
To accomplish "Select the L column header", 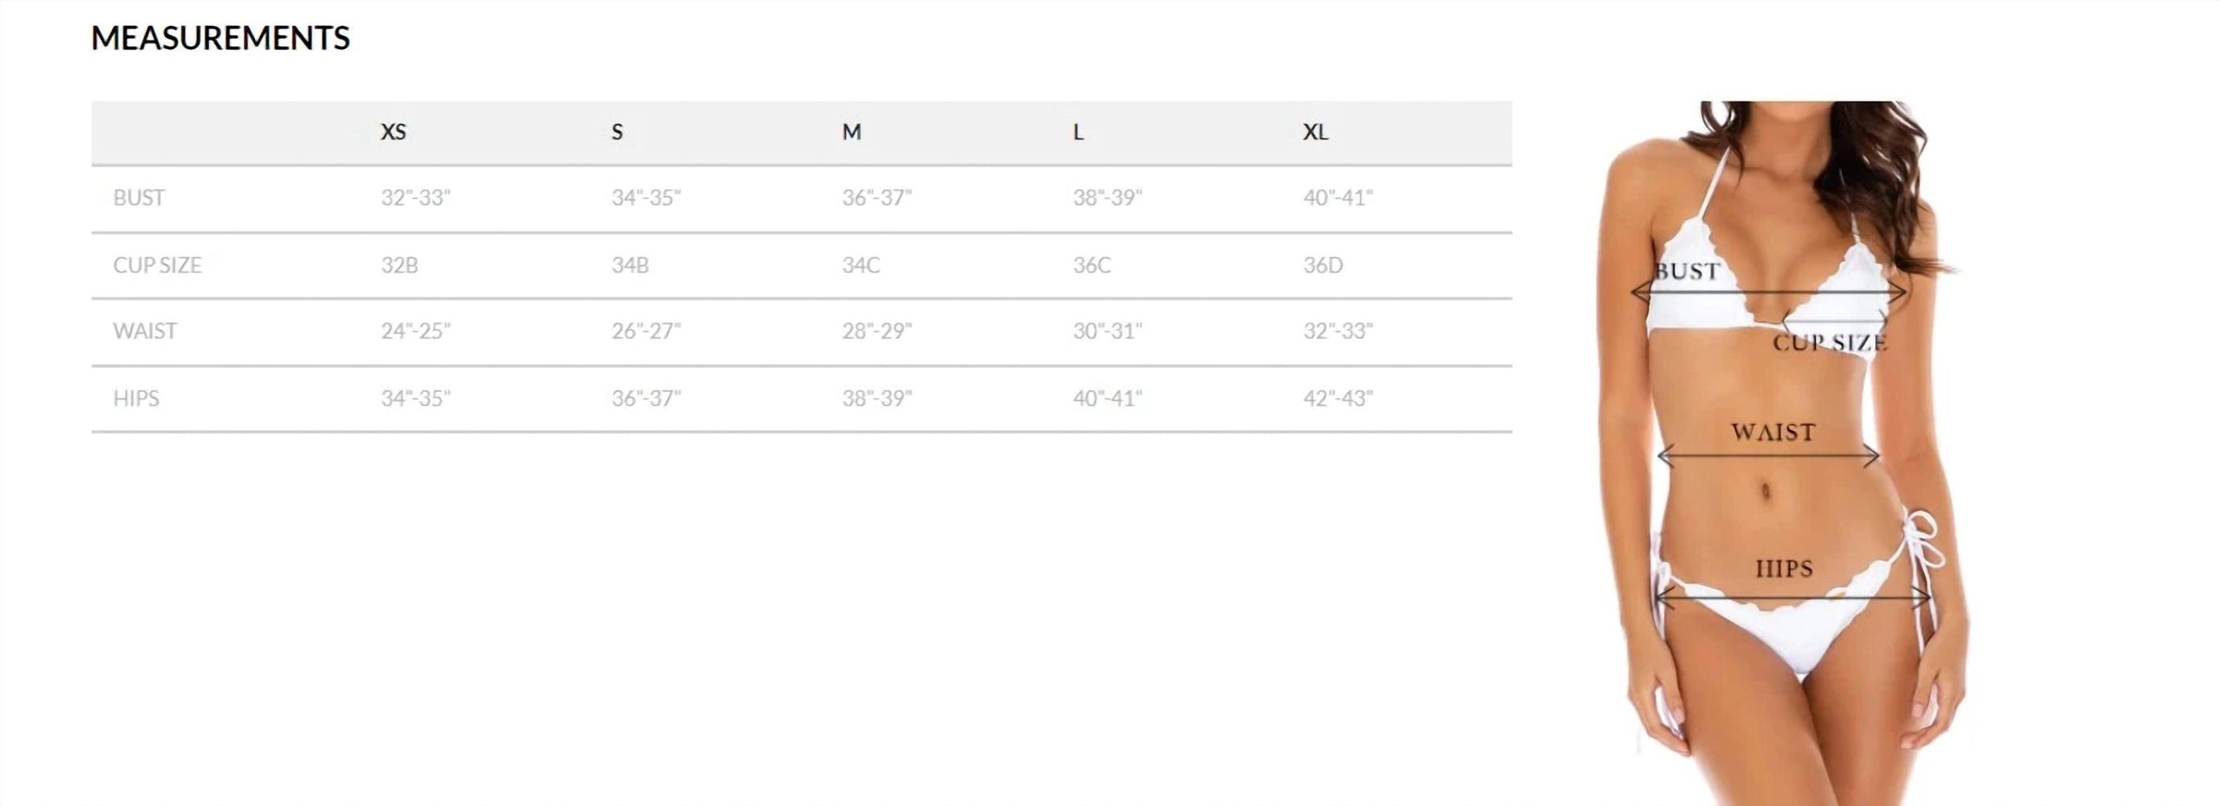I will [1078, 132].
